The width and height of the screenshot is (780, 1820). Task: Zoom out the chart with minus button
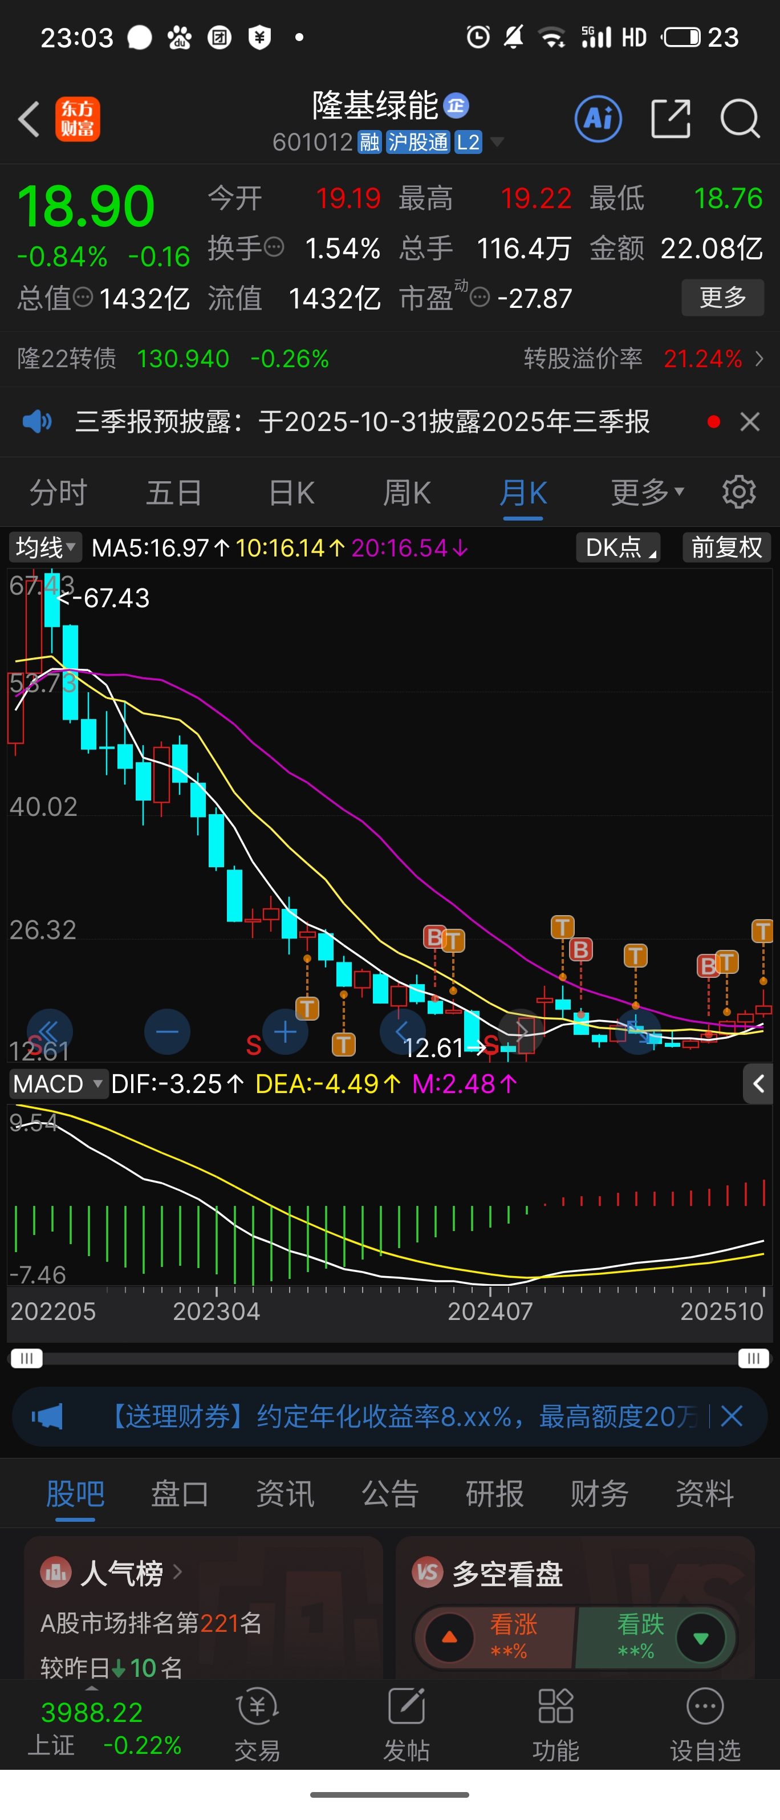[x=166, y=1032]
